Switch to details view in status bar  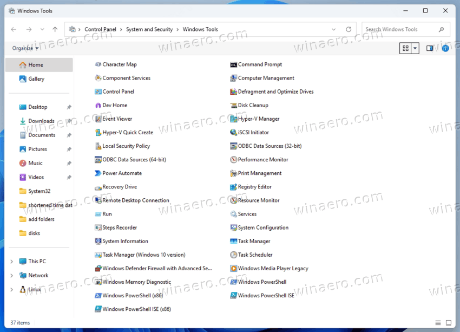point(438,323)
